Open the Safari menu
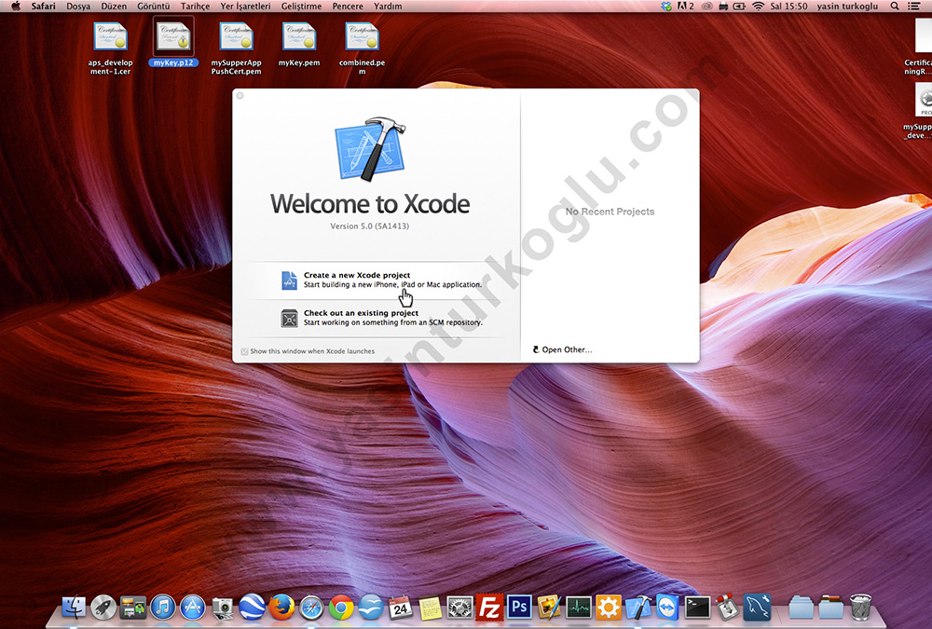This screenshot has height=629, width=932. point(44,6)
